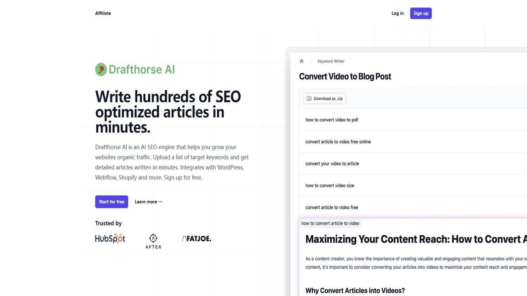The image size is (527, 296).
Task: Click the FATJOE logo
Action: 196,238
